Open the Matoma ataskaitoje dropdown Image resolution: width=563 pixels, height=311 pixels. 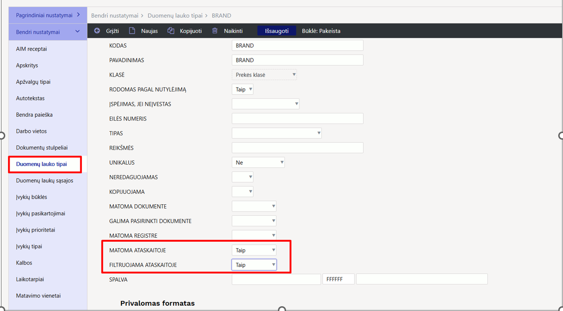[254, 250]
